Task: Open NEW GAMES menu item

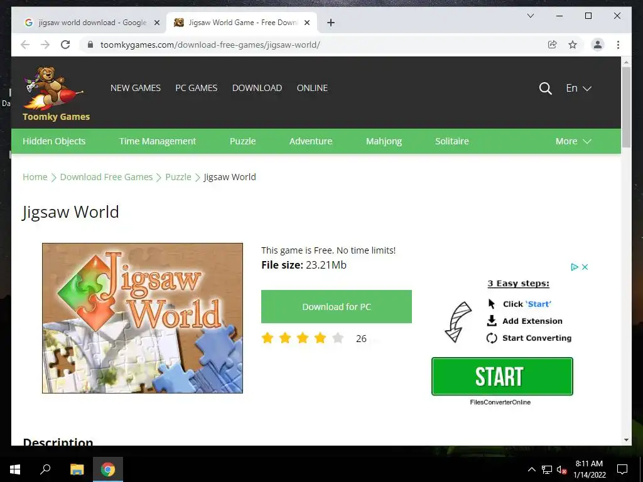Action: 136,88
